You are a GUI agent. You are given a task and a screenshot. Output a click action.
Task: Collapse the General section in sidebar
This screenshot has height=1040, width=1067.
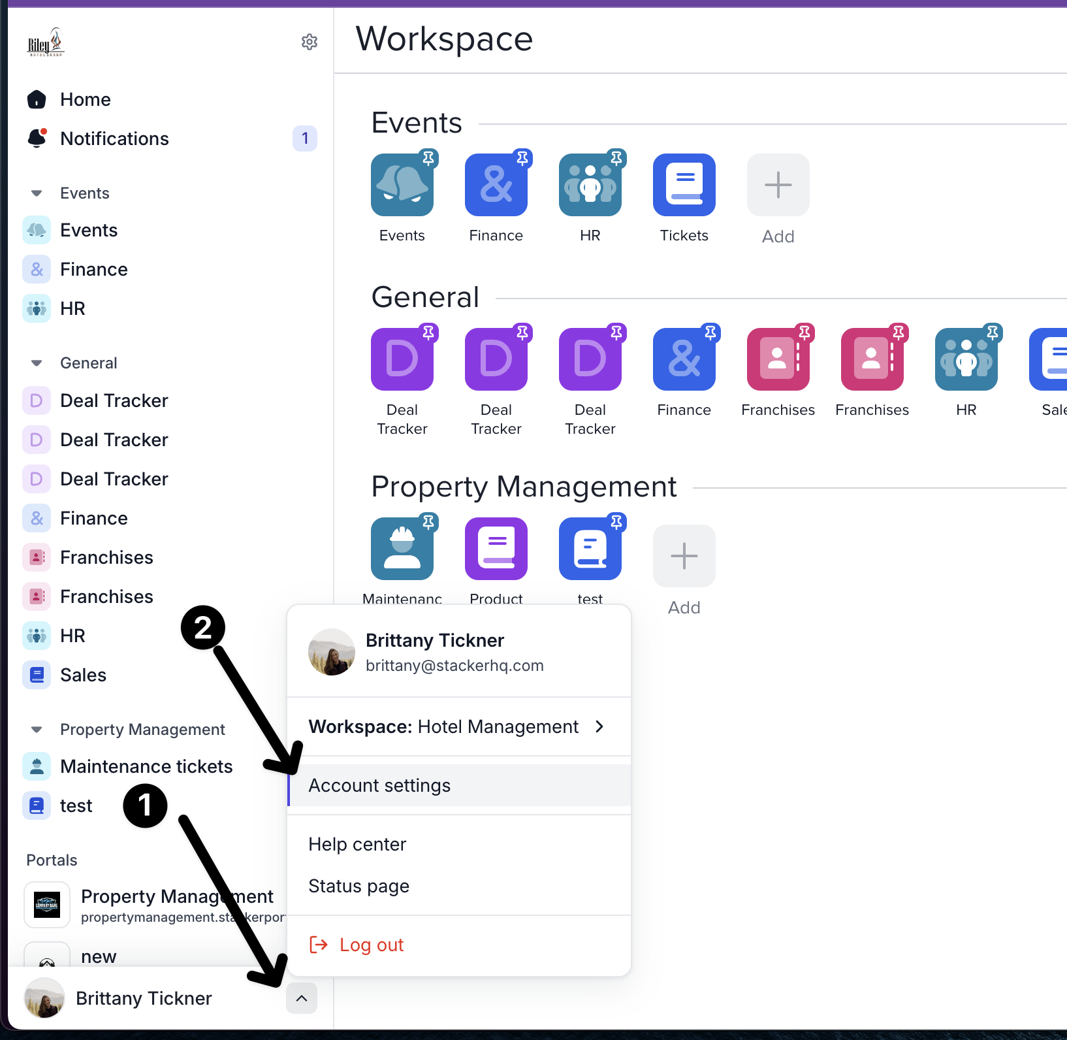[x=37, y=363]
